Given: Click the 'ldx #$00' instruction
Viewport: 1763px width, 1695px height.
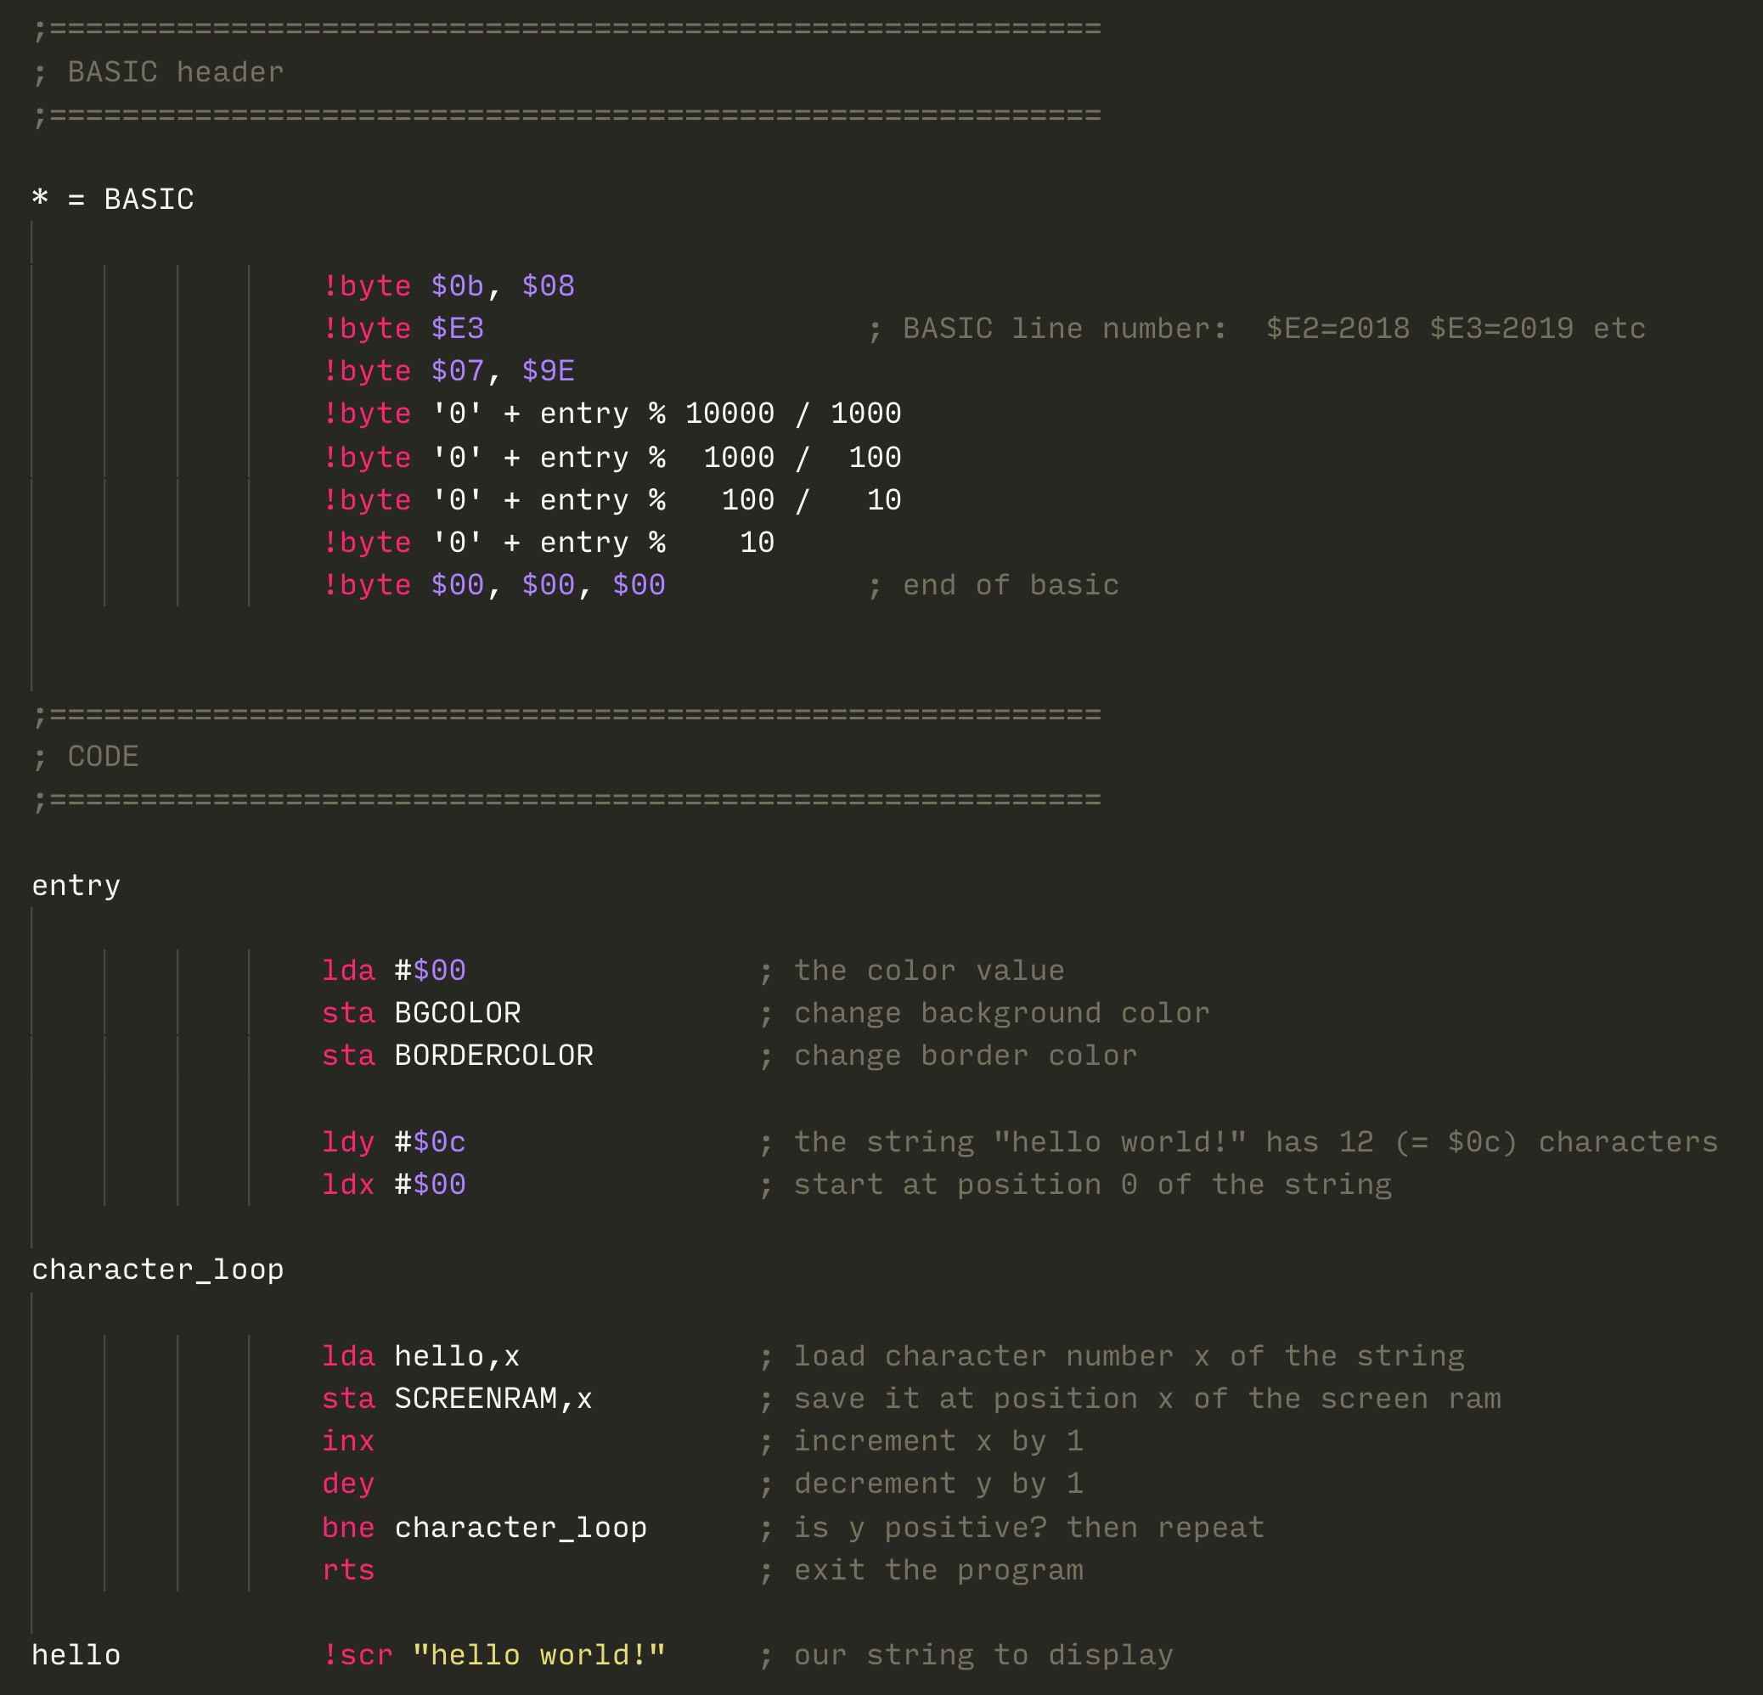Looking at the screenshot, I should [394, 1184].
